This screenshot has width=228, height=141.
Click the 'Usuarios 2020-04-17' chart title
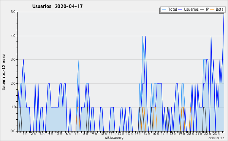pos(57,6)
